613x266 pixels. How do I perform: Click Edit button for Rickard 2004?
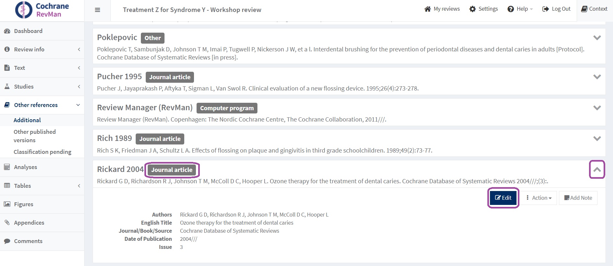tap(503, 198)
